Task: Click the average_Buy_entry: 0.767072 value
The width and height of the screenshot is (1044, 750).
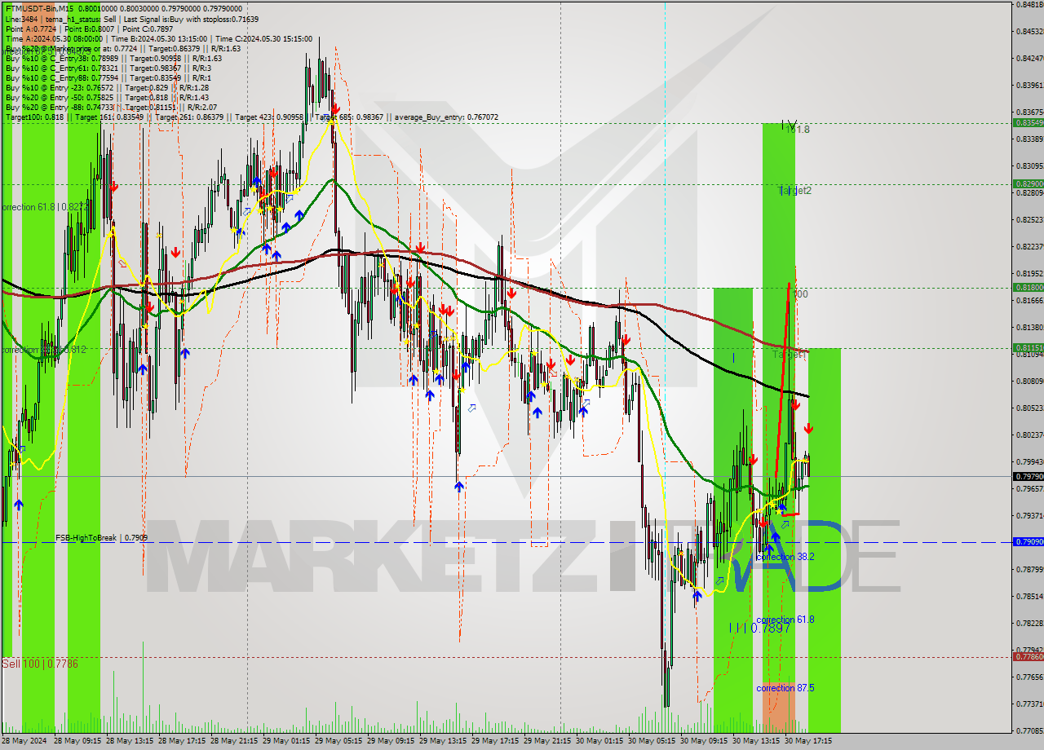Action: (446, 117)
